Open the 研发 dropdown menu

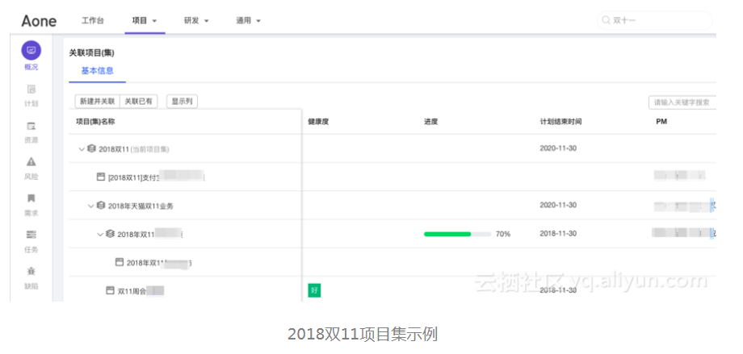(x=196, y=21)
